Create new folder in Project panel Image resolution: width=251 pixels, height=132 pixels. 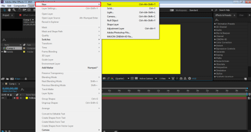7,79
